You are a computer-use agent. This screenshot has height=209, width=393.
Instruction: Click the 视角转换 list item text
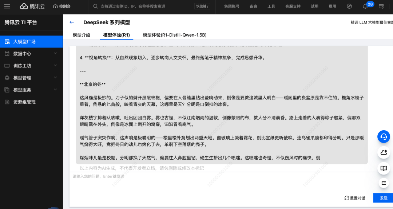click(x=172, y=58)
